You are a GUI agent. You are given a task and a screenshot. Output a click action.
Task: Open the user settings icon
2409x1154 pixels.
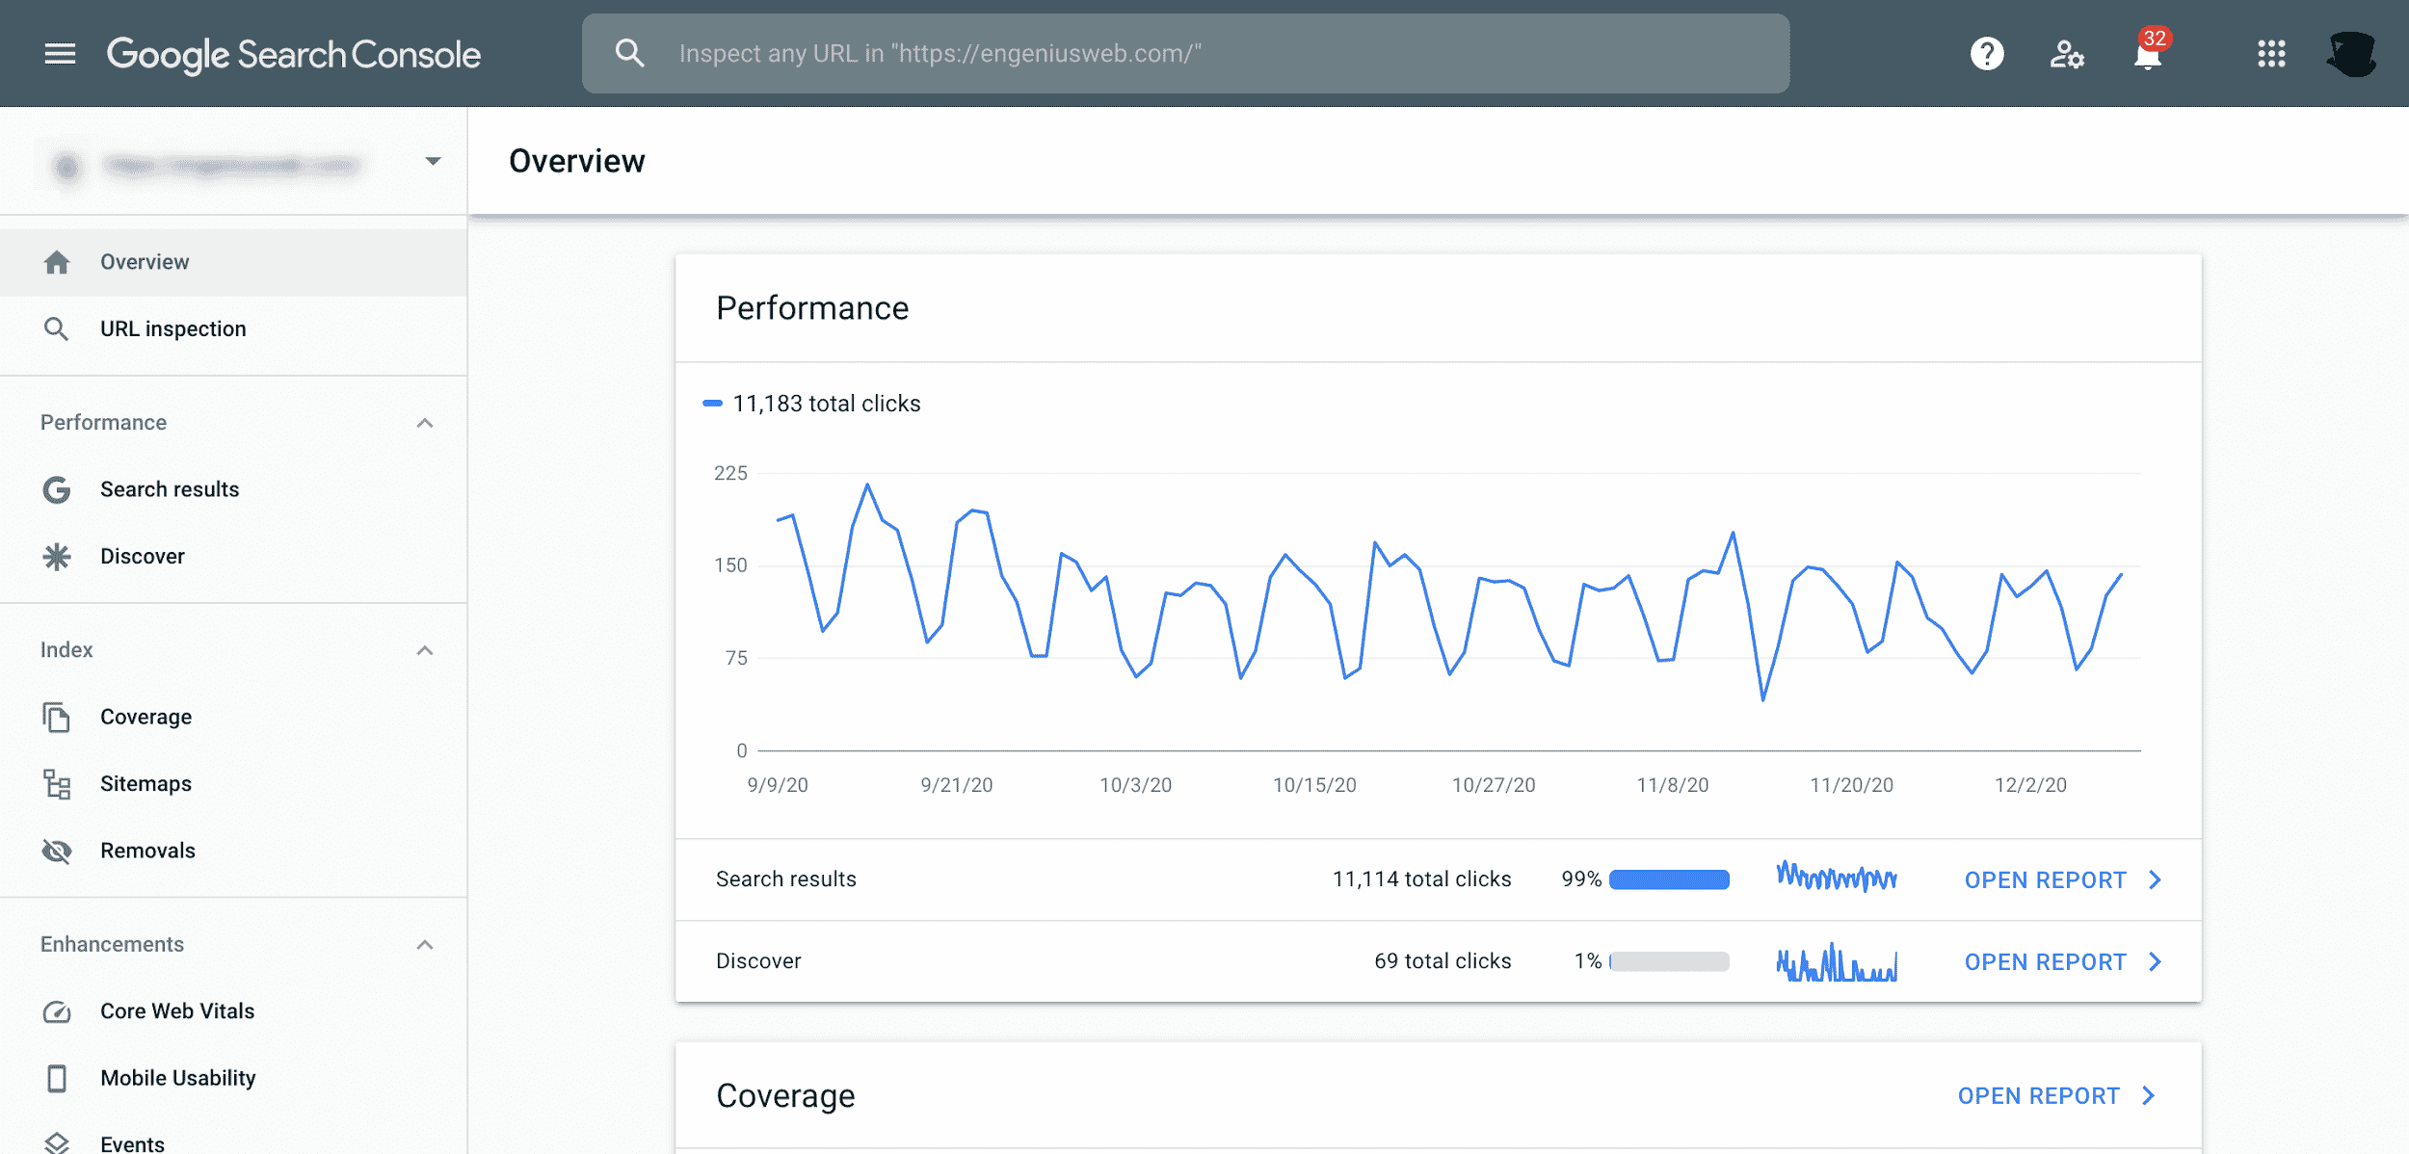click(x=2067, y=55)
